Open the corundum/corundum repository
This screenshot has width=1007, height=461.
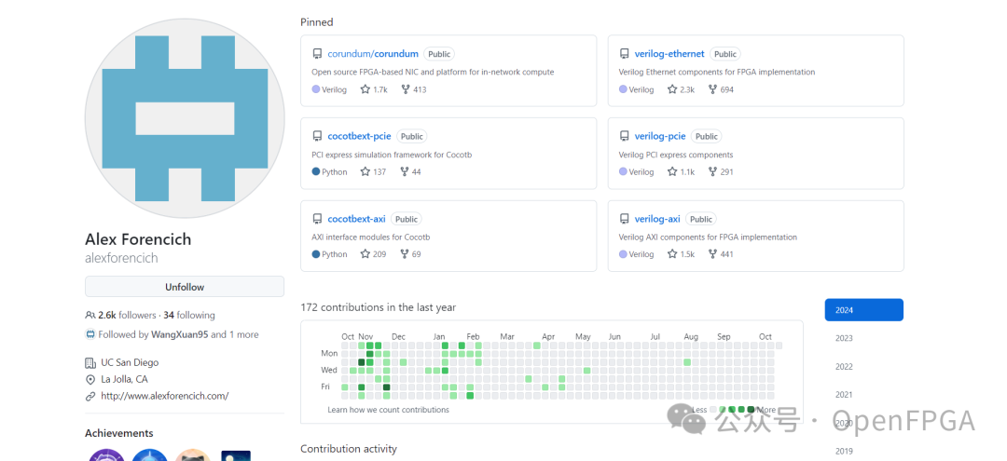(x=372, y=54)
